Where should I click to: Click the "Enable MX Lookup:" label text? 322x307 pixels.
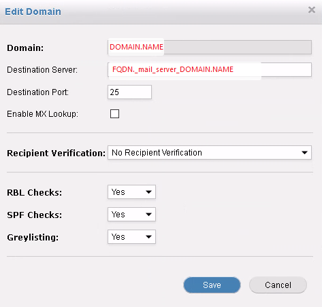coord(43,114)
